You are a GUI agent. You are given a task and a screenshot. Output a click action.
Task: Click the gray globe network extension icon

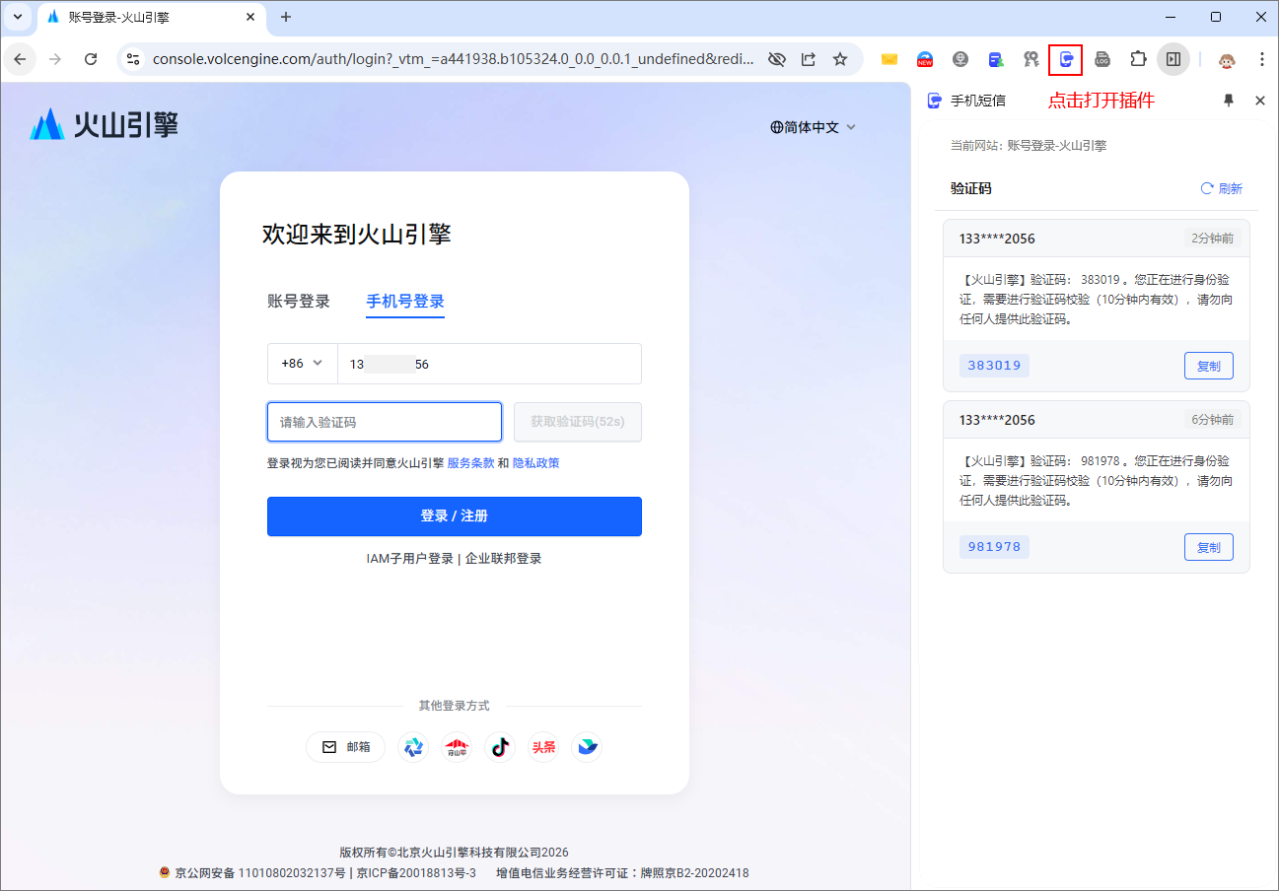[x=960, y=59]
